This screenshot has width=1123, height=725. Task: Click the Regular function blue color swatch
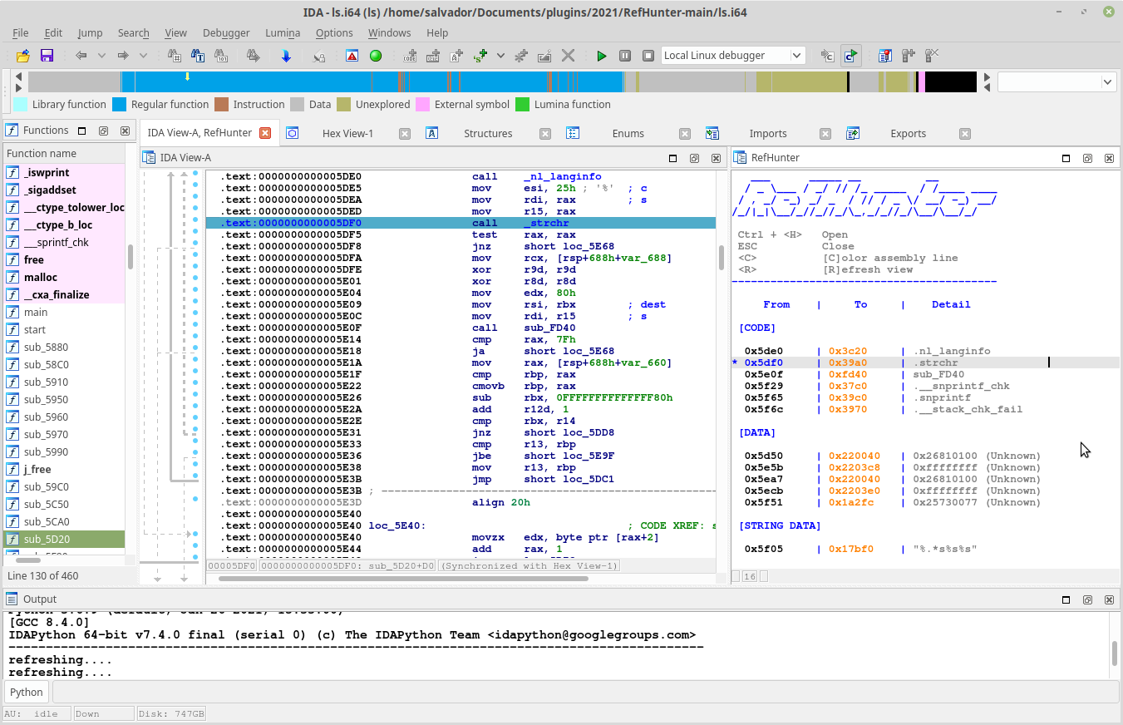[x=120, y=105]
